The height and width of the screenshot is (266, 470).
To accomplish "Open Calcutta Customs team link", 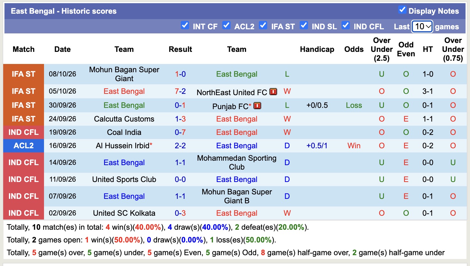I will [124, 119].
